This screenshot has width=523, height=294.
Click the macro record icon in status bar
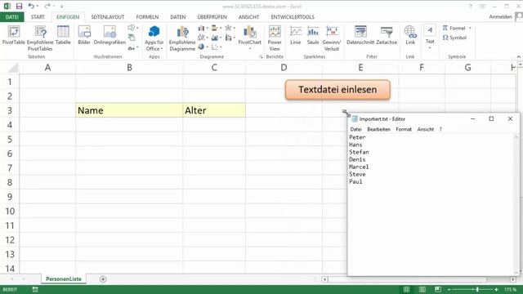pos(35,290)
